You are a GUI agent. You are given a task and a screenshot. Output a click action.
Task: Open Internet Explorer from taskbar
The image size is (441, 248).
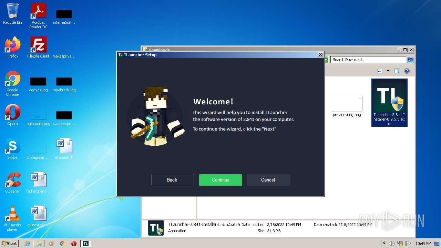(x=28, y=244)
